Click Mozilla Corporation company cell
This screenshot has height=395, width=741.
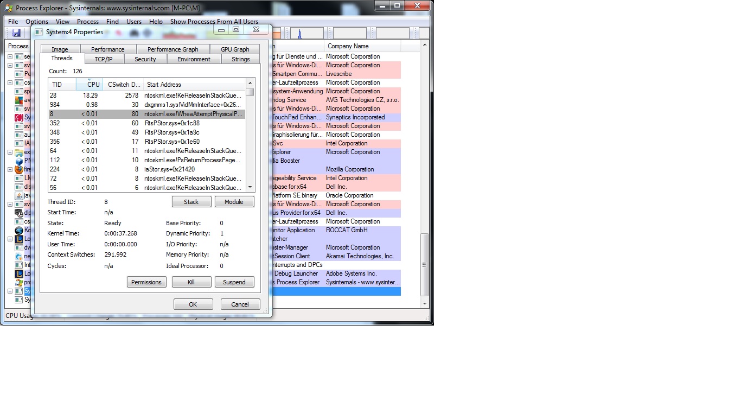[x=350, y=169]
